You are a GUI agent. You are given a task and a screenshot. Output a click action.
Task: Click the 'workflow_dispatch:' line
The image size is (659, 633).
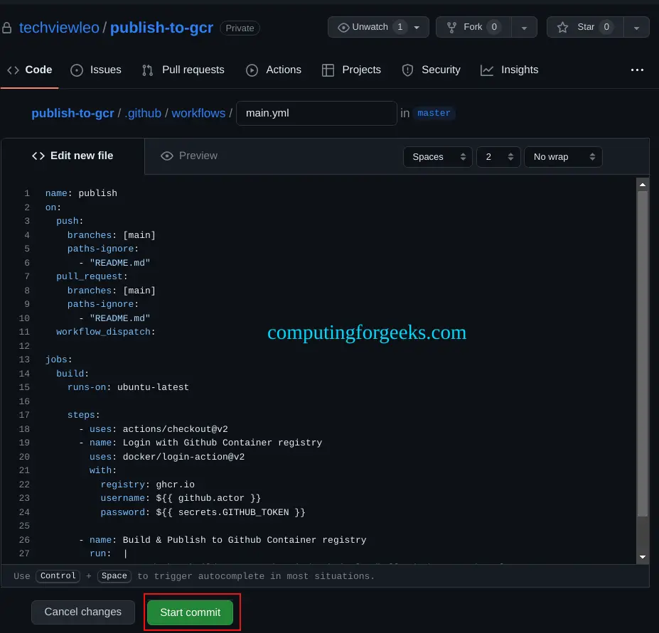[105, 332]
